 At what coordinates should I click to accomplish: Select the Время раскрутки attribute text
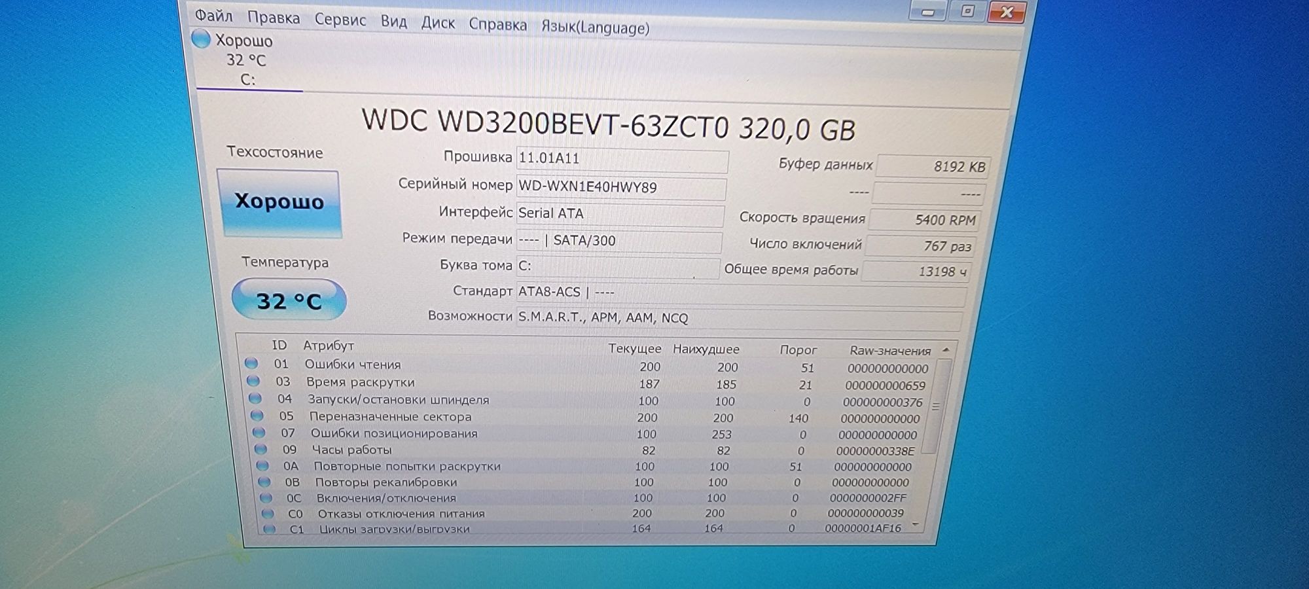360,382
